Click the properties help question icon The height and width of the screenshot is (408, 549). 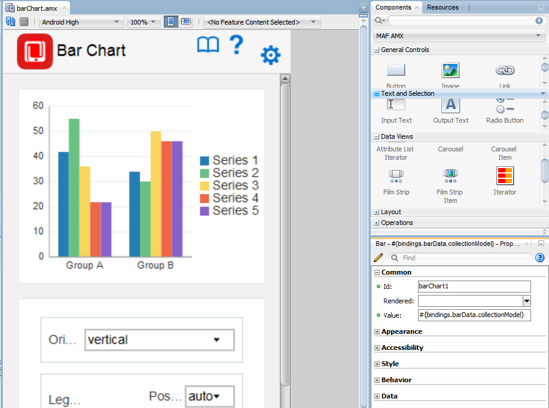point(540,258)
